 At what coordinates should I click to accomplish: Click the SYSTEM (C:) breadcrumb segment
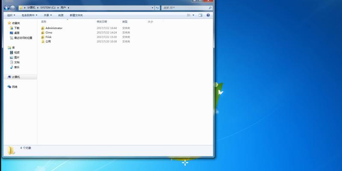tap(48, 8)
